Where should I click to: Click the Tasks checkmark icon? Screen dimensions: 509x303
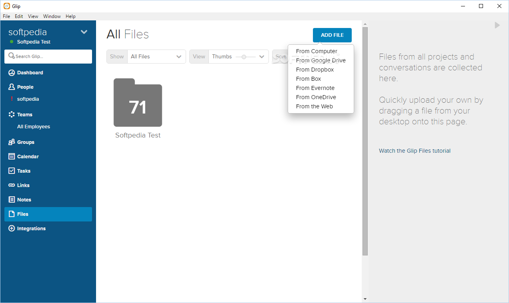coord(12,171)
